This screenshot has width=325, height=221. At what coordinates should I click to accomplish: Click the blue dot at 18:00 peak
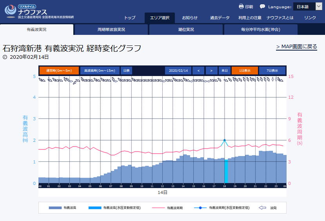coord(225,140)
